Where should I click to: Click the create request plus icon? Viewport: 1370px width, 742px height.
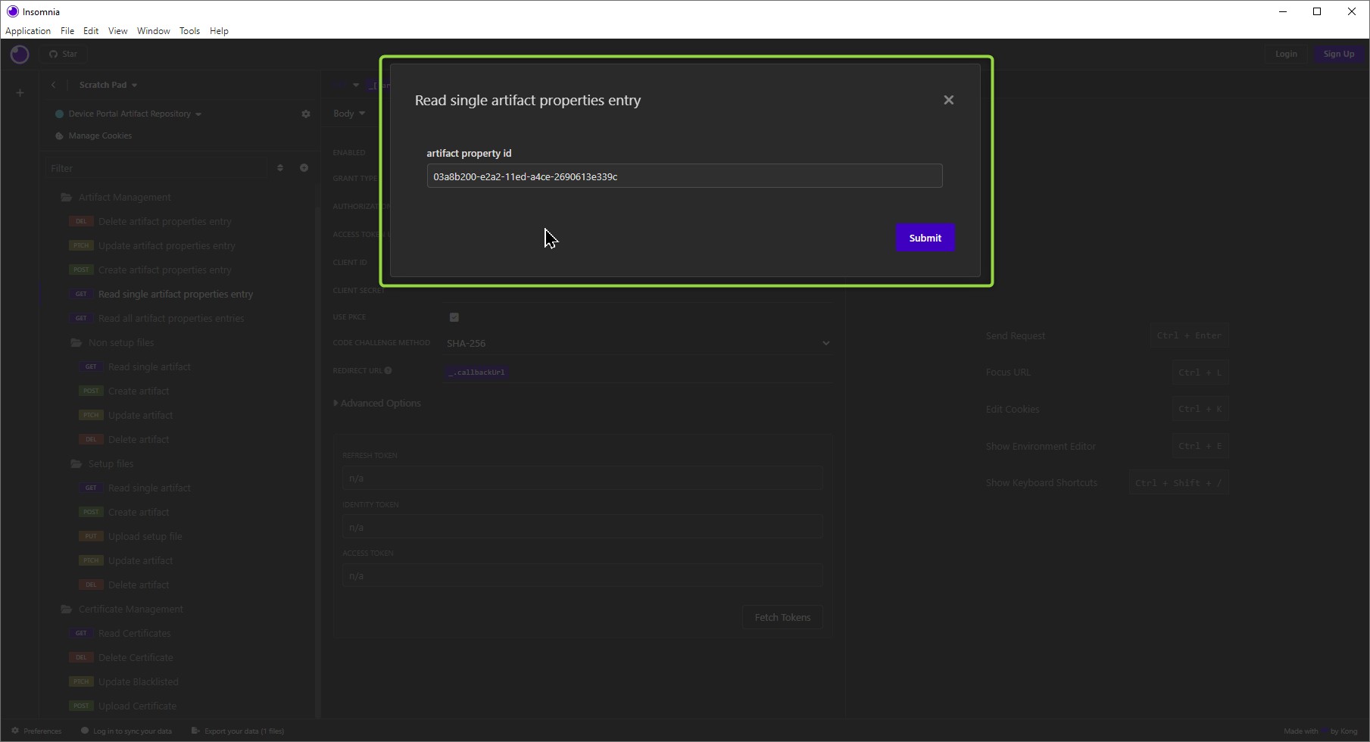(304, 168)
